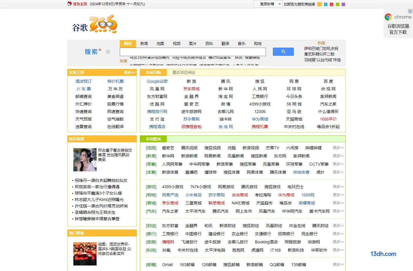413x271 pixels.
Task: Open headline 祝绪丹一袭白衣起舞宛如仙女
Action: tap(101, 180)
